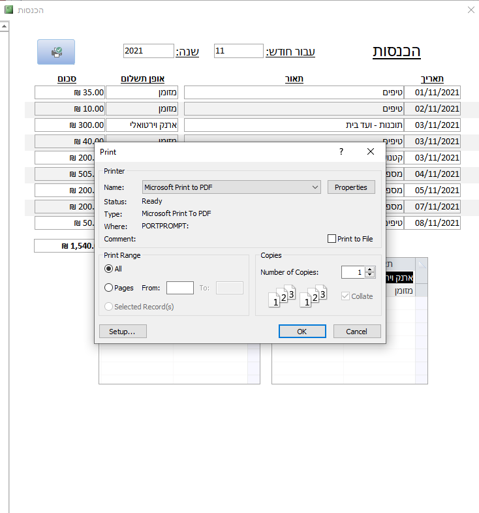Click amount cell ₪ 300.00
Image resolution: width=479 pixels, height=513 pixels.
70,125
